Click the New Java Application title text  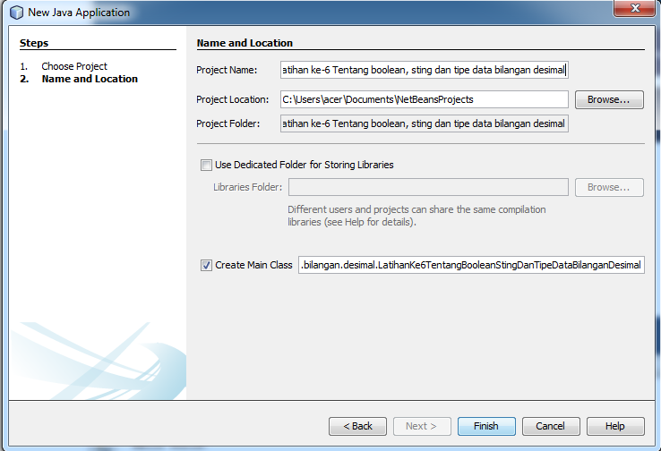tap(79, 13)
